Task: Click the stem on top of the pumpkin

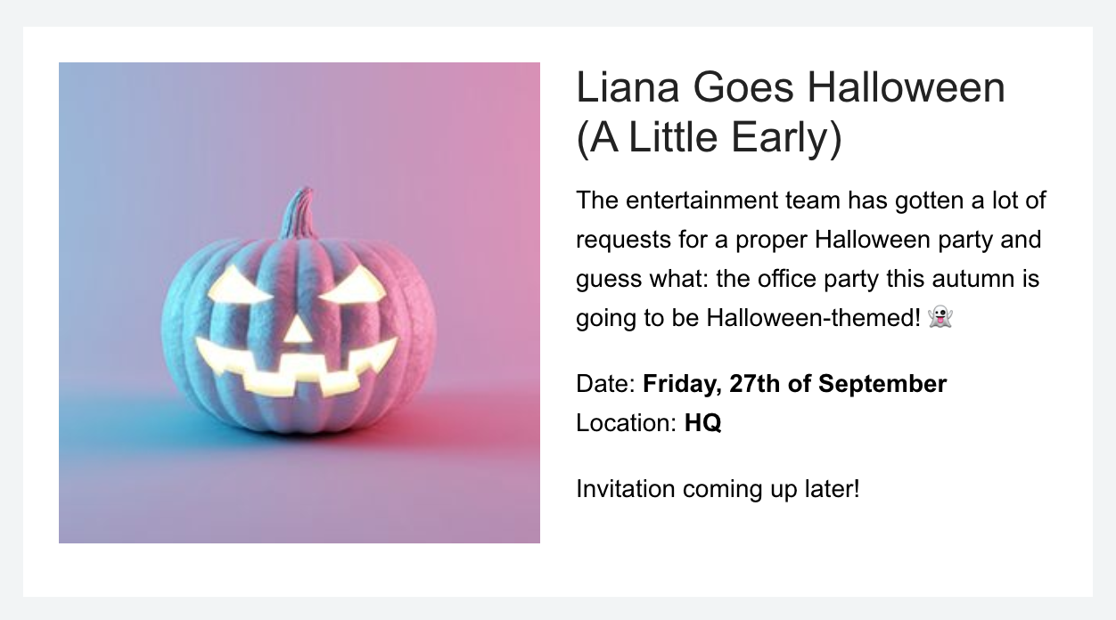Action: (x=298, y=214)
